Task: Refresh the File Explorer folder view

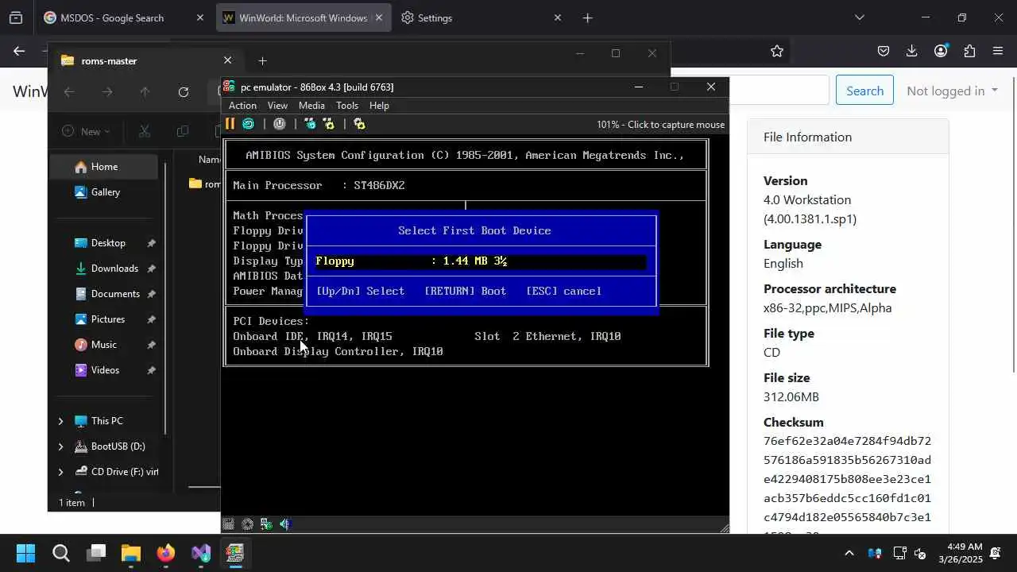Action: (x=184, y=92)
